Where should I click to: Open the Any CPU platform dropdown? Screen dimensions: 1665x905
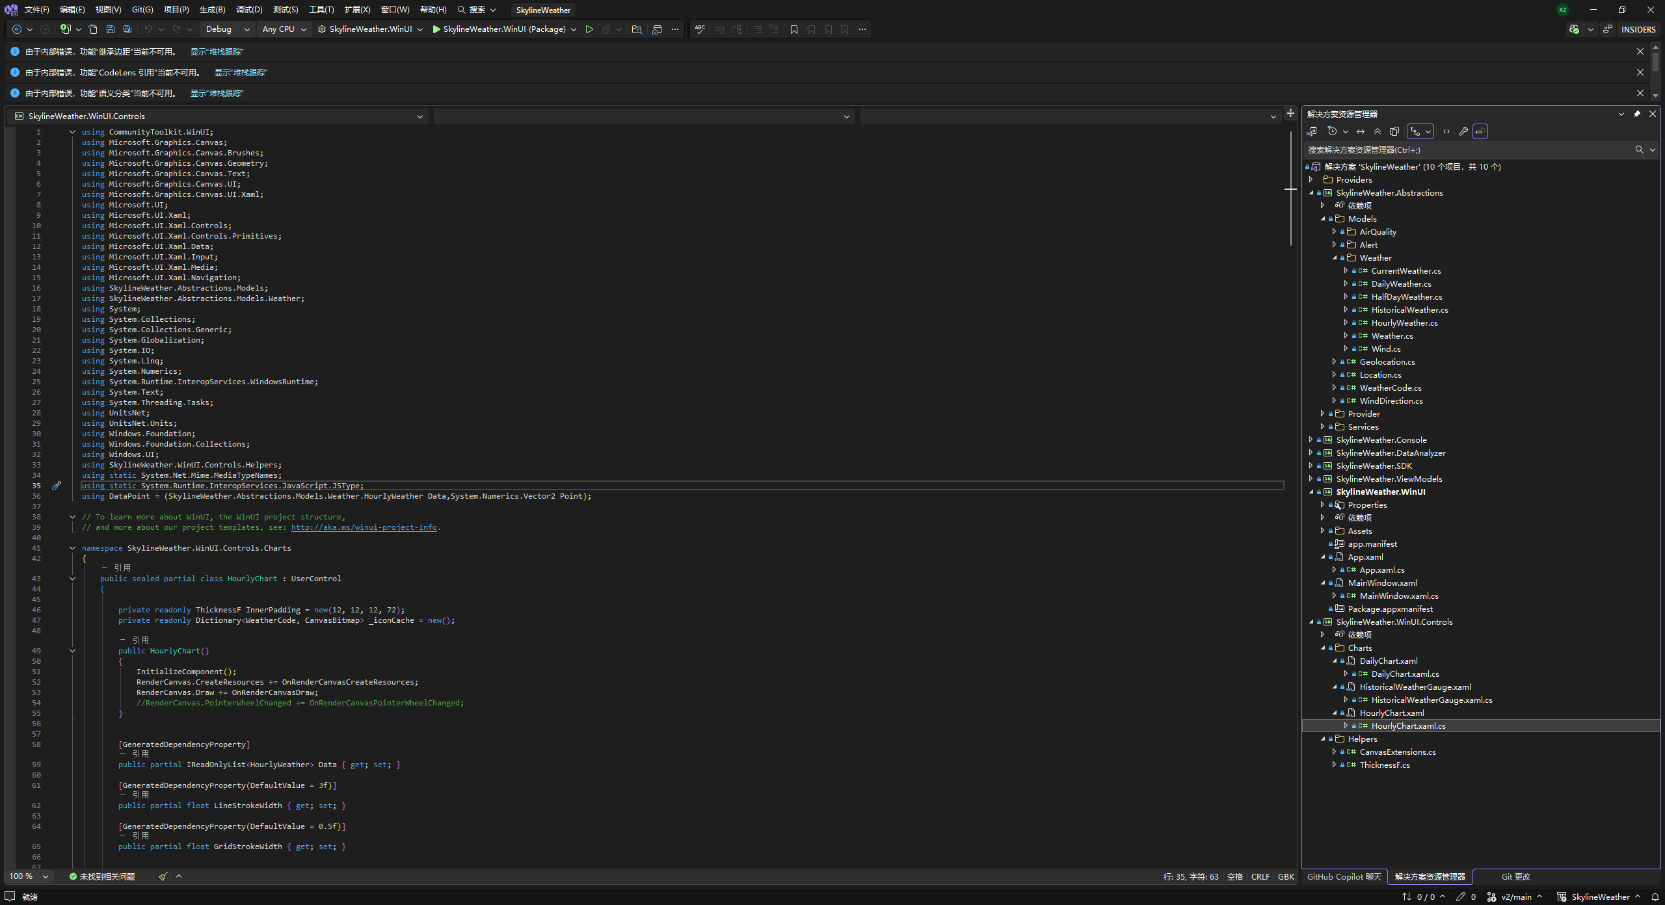click(284, 29)
